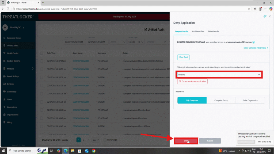The width and height of the screenshot is (274, 154).
Task: Open Microsoft Store from taskbar
Action: click(x=80, y=151)
